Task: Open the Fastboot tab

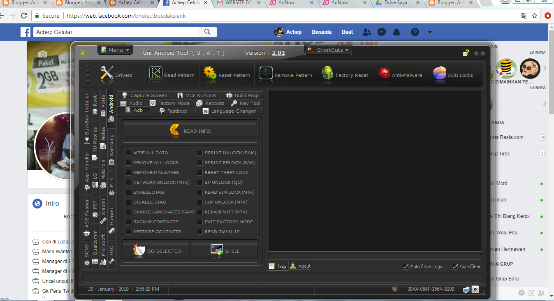Action: click(x=173, y=111)
